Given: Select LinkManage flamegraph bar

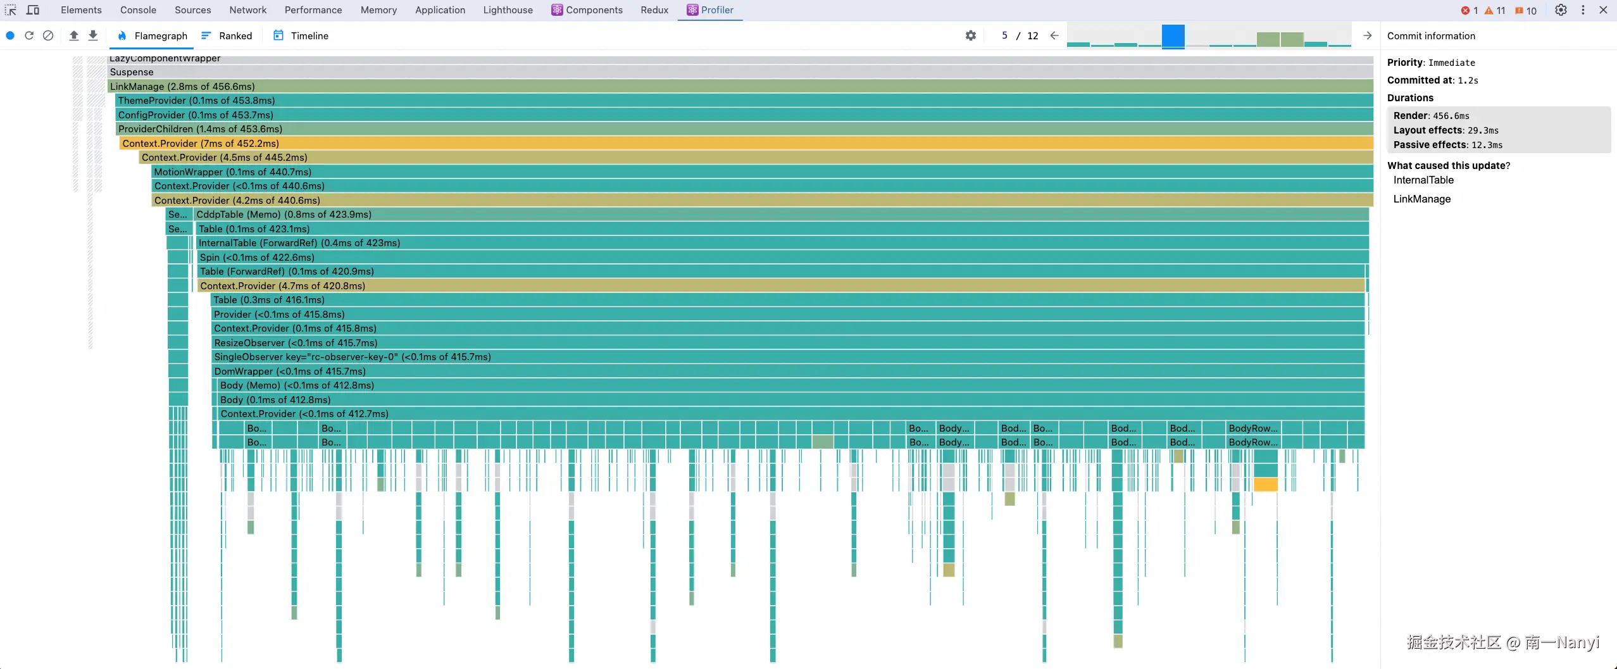Looking at the screenshot, I should 740,87.
